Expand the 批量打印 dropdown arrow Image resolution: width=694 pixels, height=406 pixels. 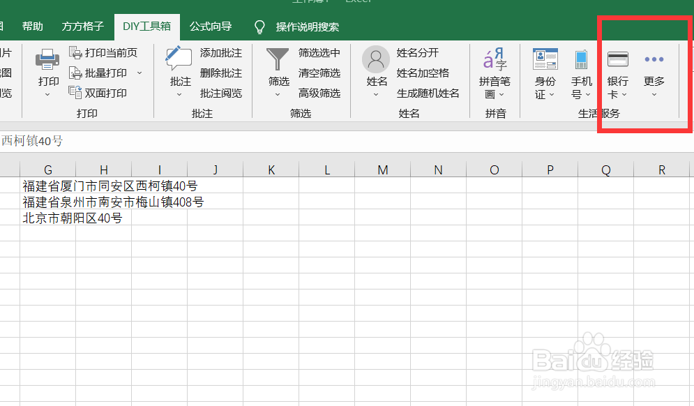tap(140, 73)
